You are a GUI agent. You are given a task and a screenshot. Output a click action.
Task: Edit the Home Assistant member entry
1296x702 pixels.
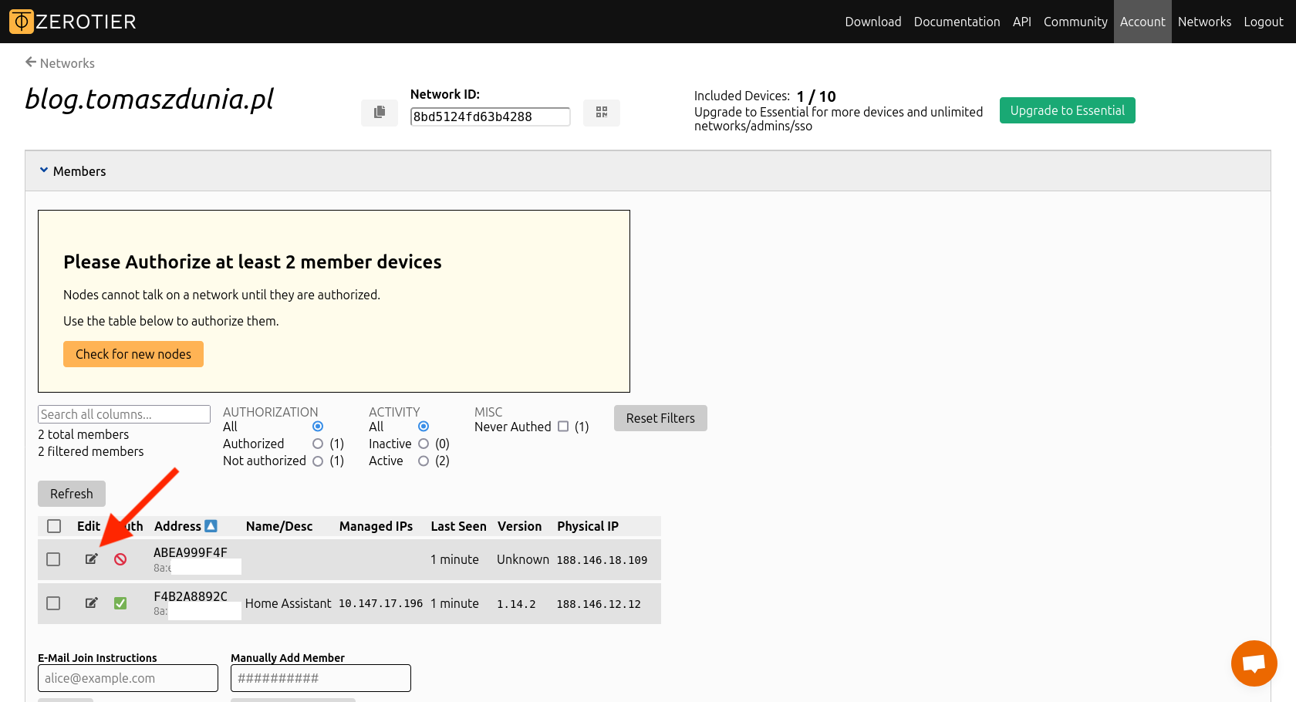click(91, 603)
